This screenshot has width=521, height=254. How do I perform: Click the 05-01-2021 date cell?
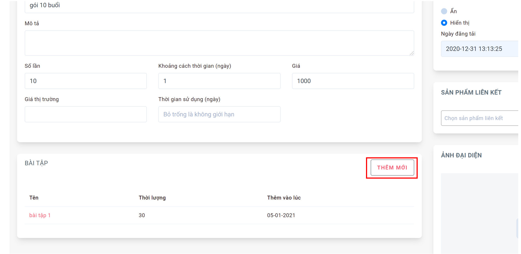[281, 215]
